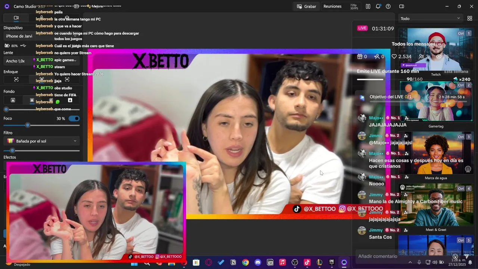Click Majo's JAJAJAJAJAJJA comment
Screen dimensions: 478x269
(388, 125)
